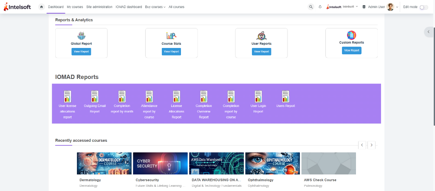Open Users Report icon
Image resolution: width=435 pixels, height=191 pixels.
[x=285, y=96]
